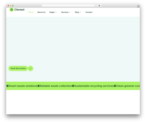The image size is (146, 123).
Task: Click the Sustainable recycling services ticker text
Action: (x=94, y=86)
